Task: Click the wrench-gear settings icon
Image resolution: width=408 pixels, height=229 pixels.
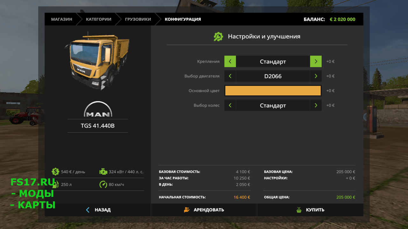Action: click(x=218, y=37)
